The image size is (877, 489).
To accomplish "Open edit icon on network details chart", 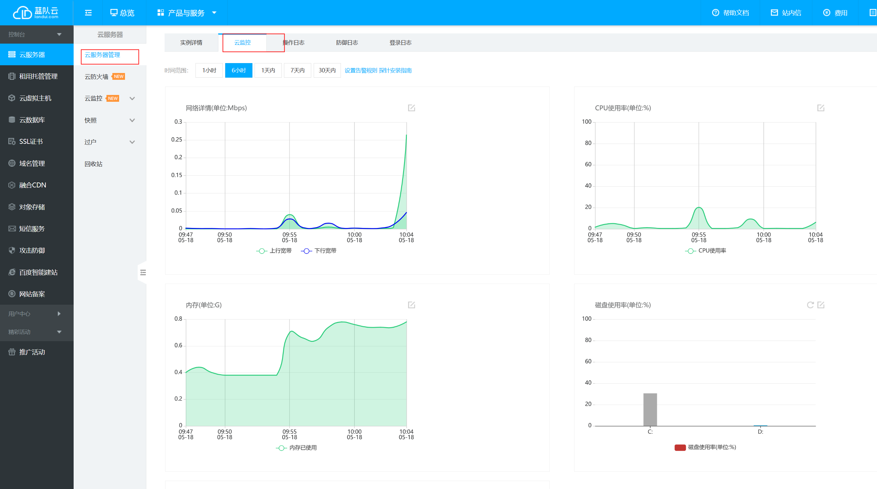I will click(x=411, y=108).
